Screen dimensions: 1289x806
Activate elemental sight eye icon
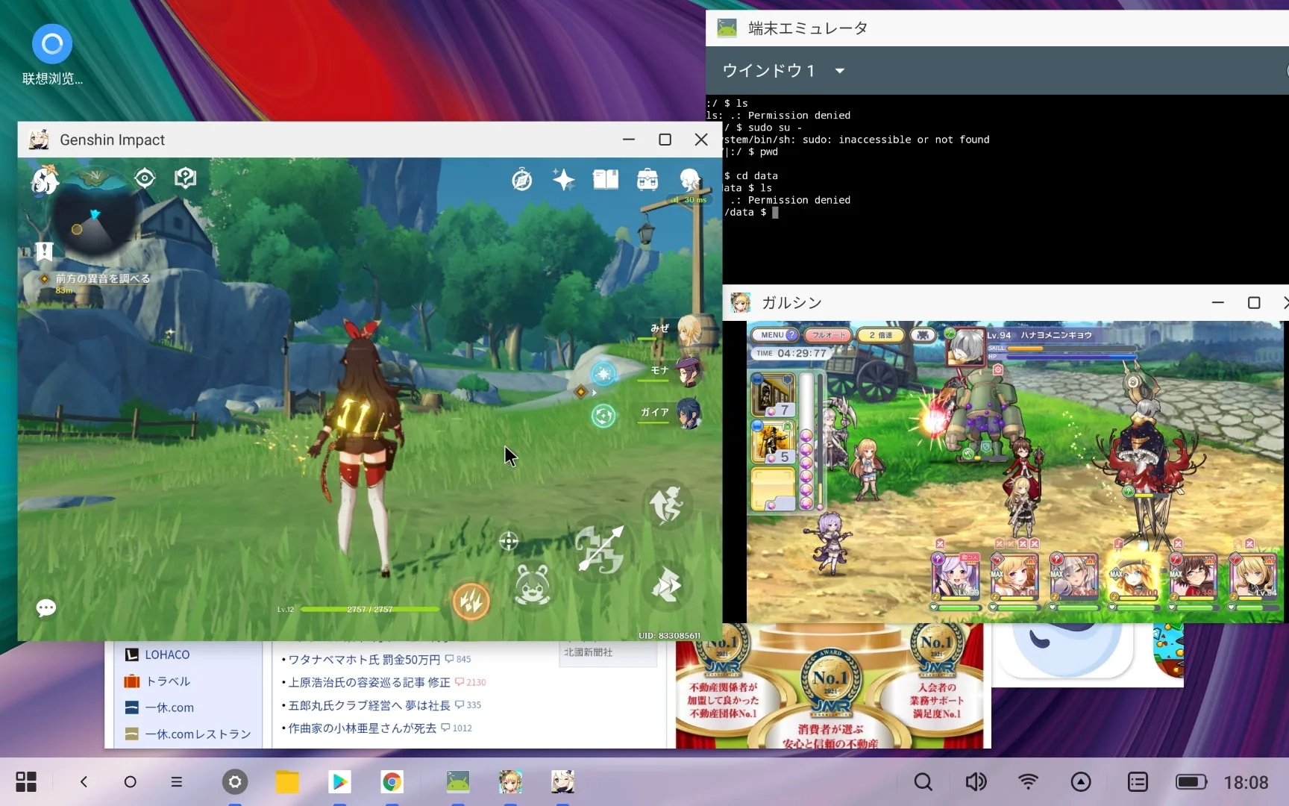[x=145, y=178]
